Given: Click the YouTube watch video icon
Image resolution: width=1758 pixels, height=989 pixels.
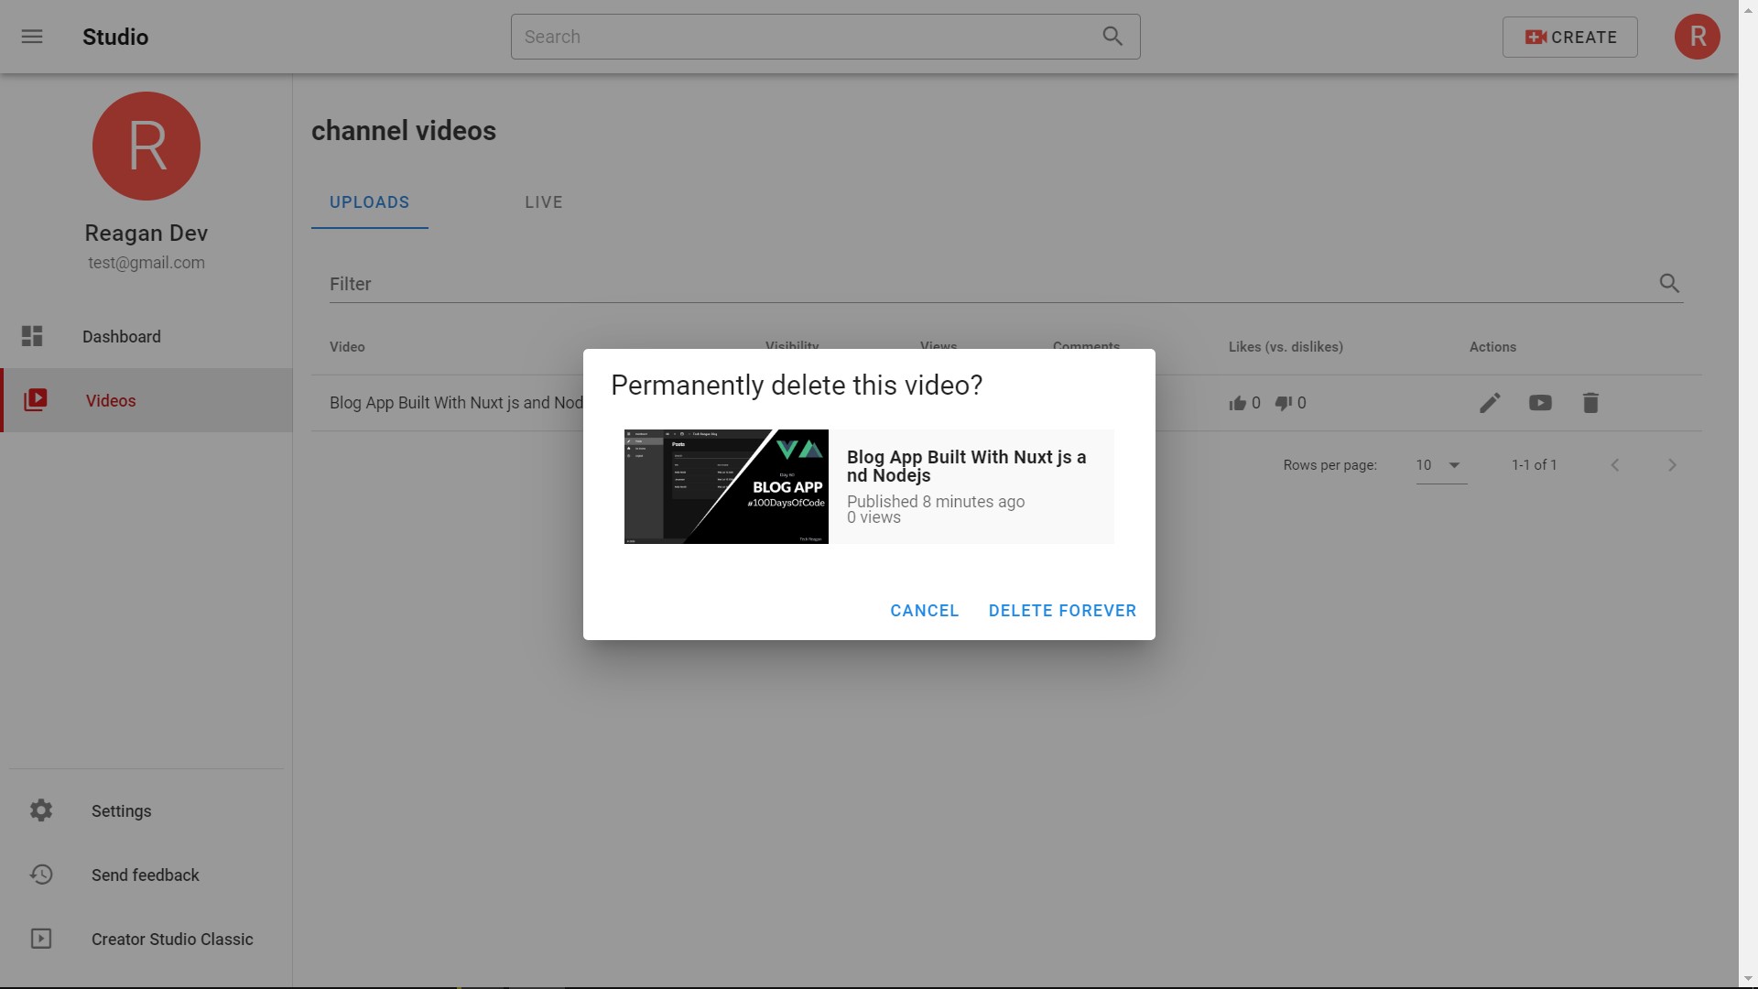Looking at the screenshot, I should click(1540, 403).
